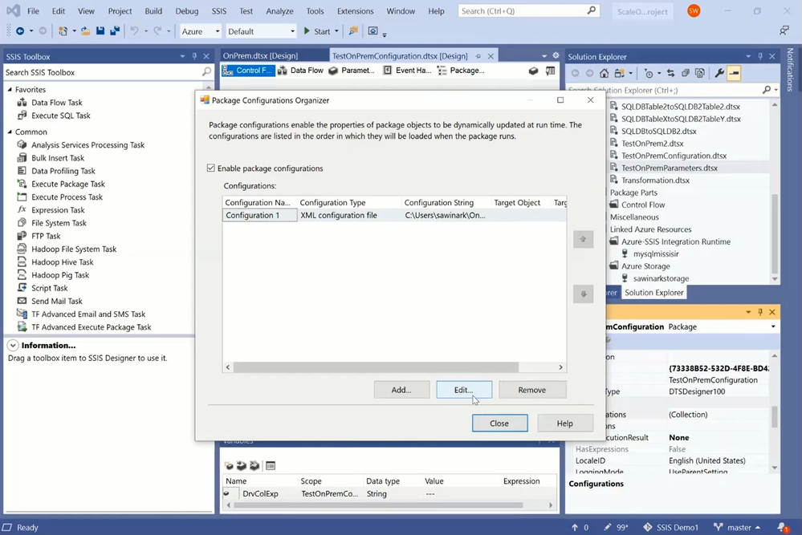The height and width of the screenshot is (535, 802).
Task: Pick the File System Task
Action: (x=59, y=223)
